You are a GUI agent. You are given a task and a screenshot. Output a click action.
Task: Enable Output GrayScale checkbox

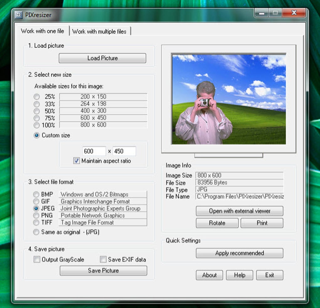37,259
